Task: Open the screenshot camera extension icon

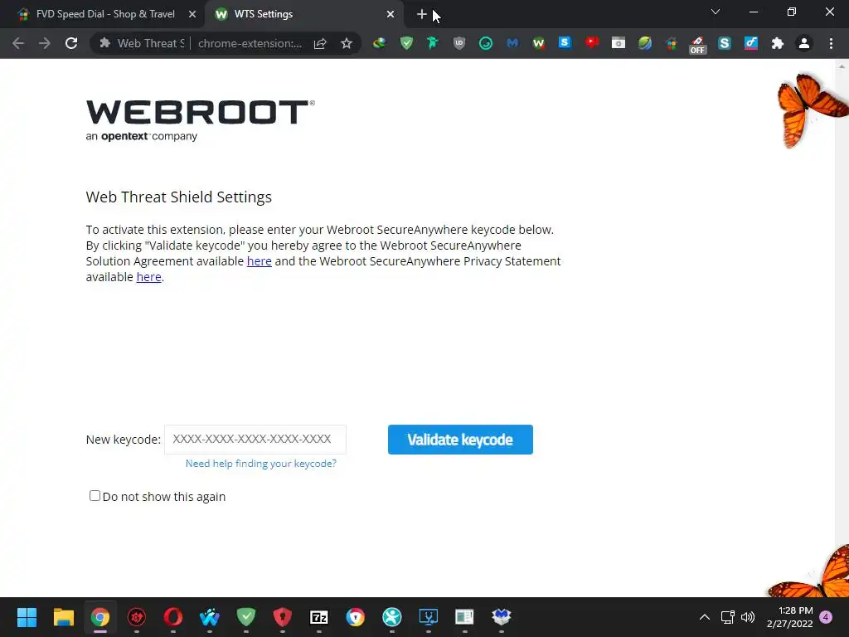Action: [x=618, y=43]
